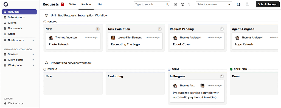Click the Submit Request button

pyautogui.click(x=268, y=4)
